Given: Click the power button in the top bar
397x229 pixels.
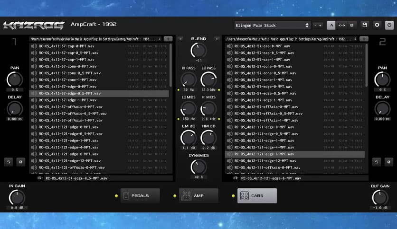Looking at the screenshot, I should point(389,25).
